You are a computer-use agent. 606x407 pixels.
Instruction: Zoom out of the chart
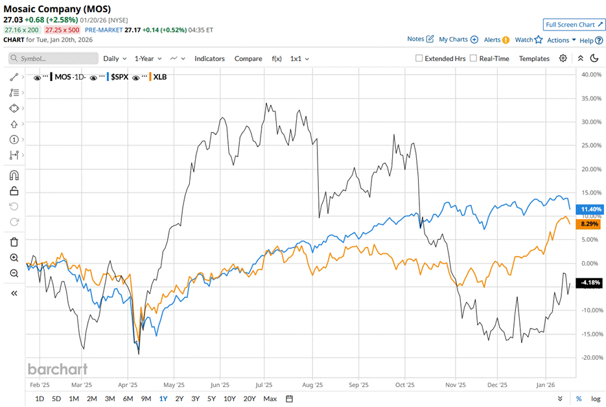click(x=14, y=273)
